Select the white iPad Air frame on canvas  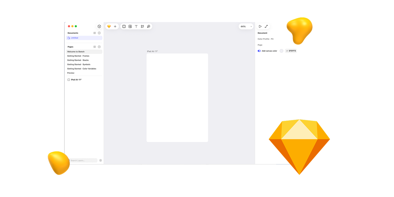click(177, 98)
